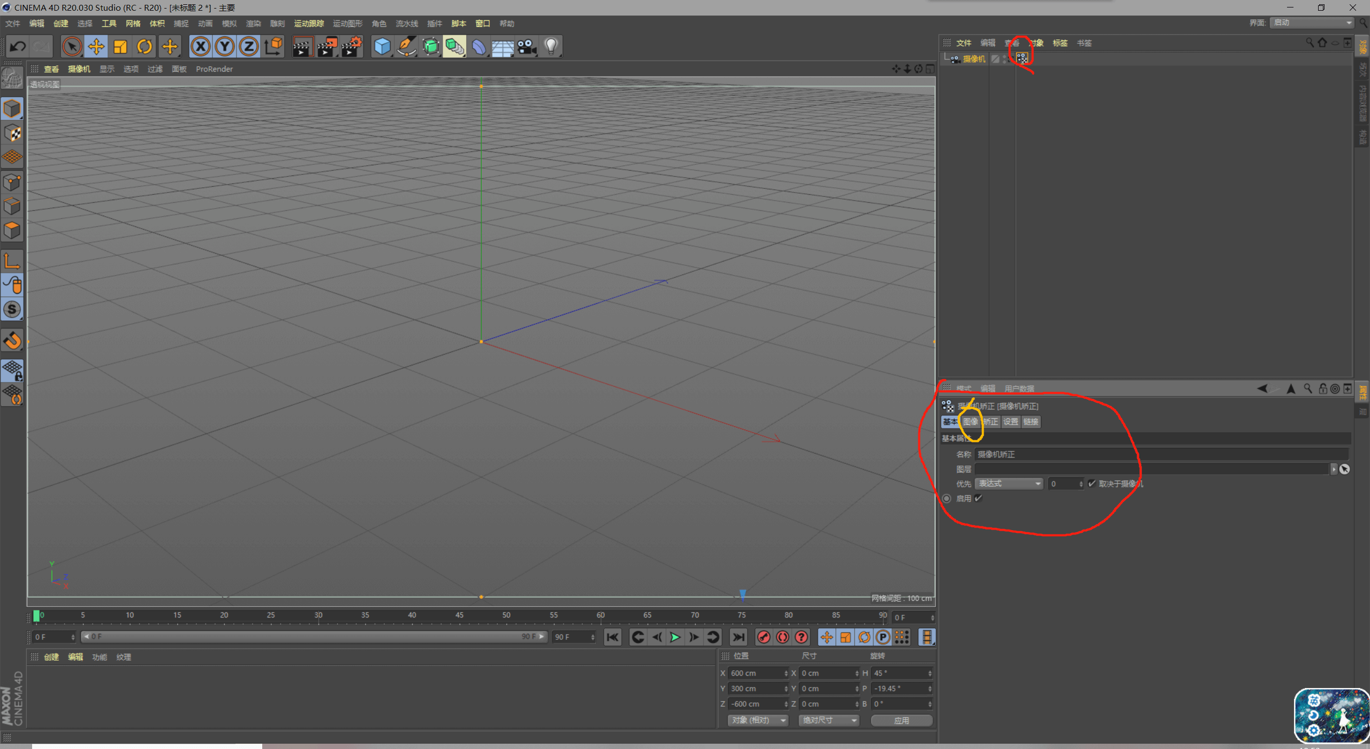Lock the attribute manager element with padlock icon
This screenshot has height=749, width=1370.
tap(1323, 388)
